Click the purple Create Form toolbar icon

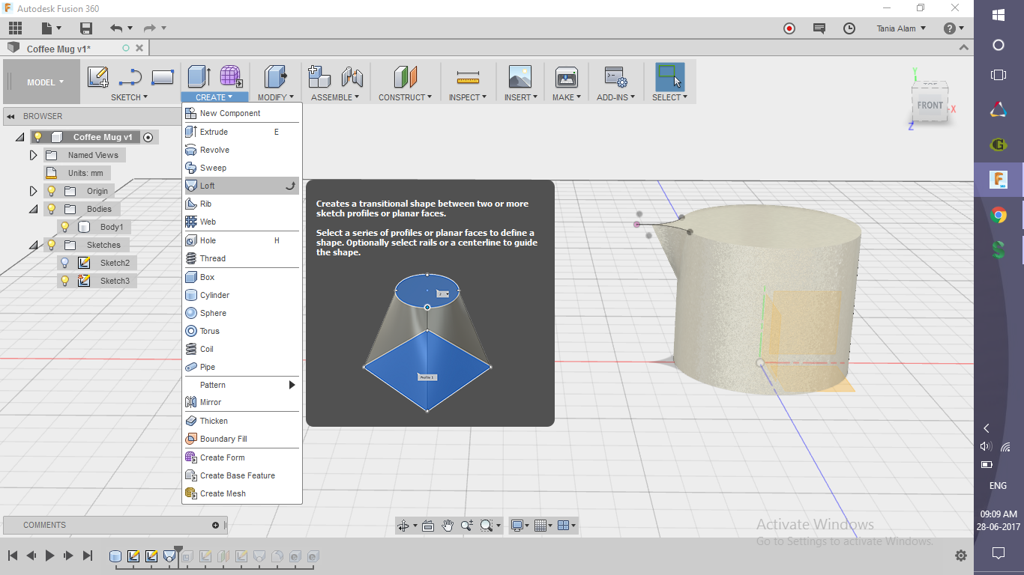231,76
